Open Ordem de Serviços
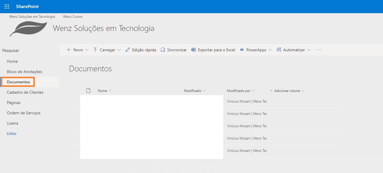Screen dimensions: 383x173 point(24,113)
